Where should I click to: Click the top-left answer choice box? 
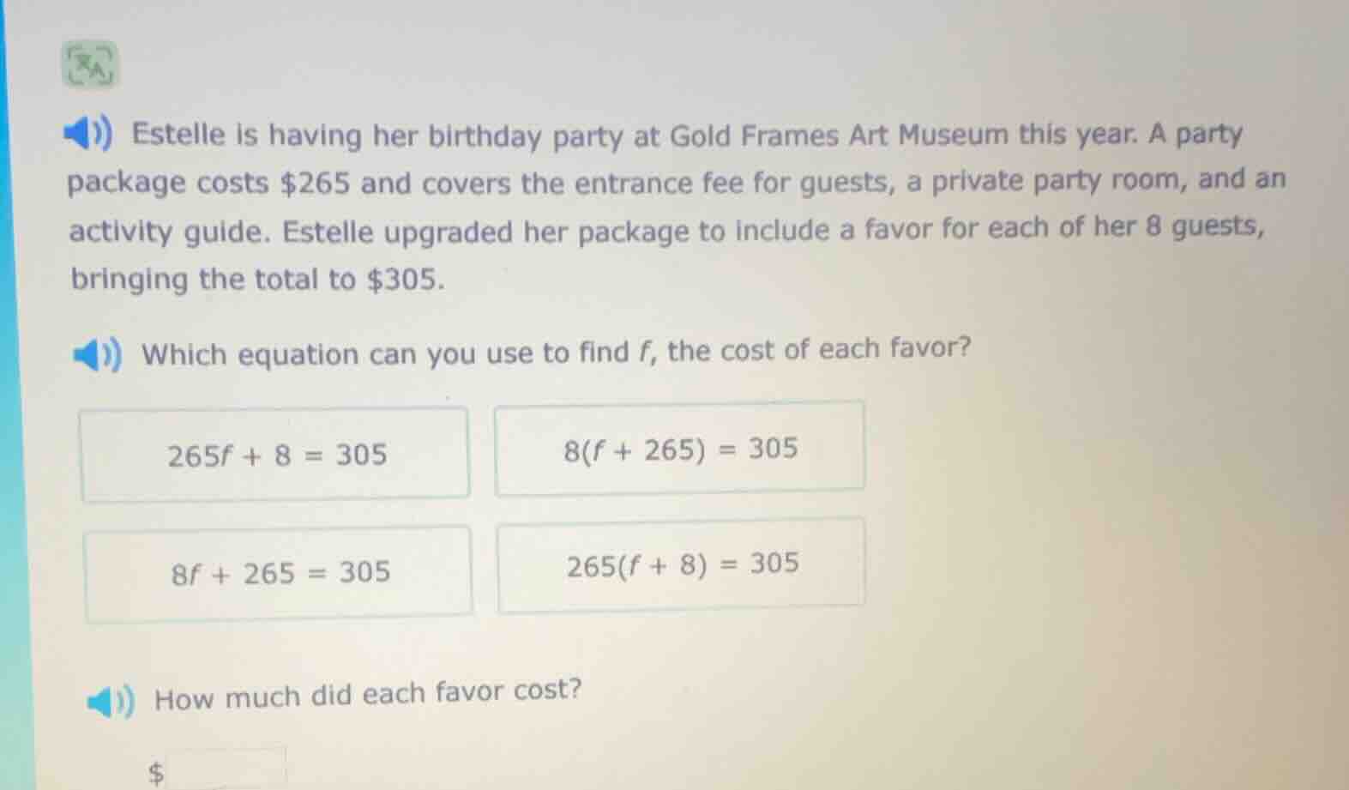coord(276,453)
